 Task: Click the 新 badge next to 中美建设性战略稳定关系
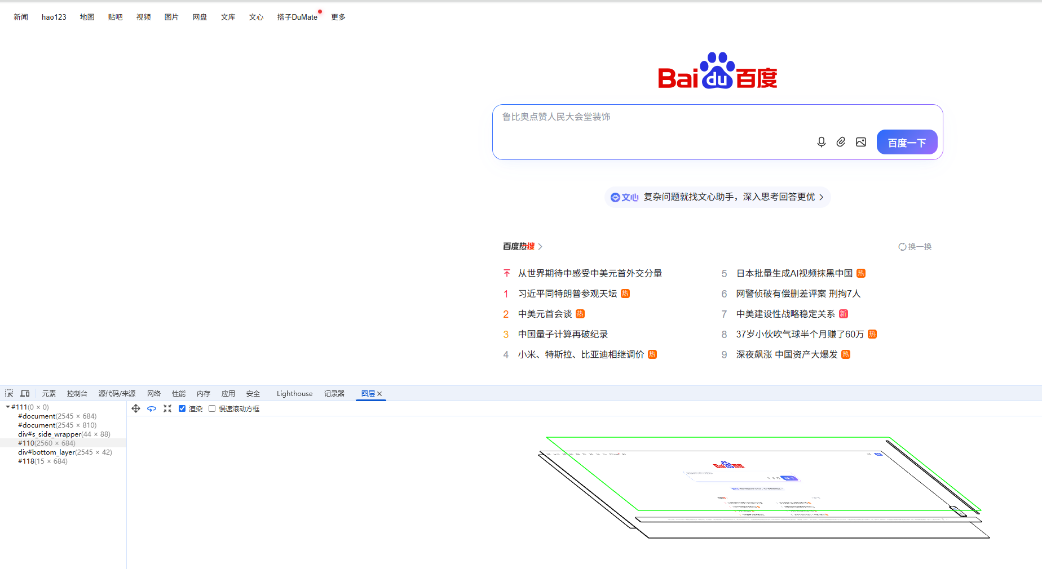[844, 314]
